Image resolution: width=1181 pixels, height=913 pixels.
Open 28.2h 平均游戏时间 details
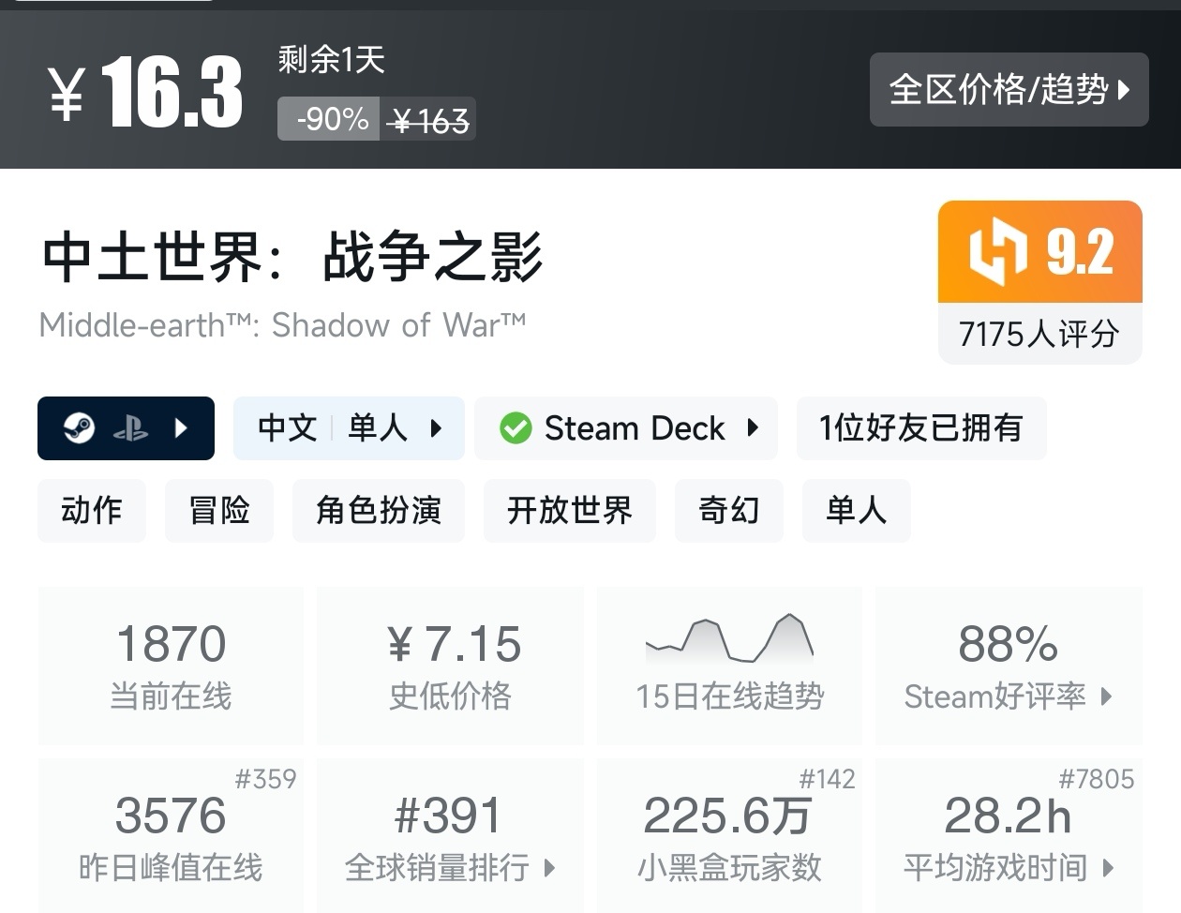point(1009,834)
